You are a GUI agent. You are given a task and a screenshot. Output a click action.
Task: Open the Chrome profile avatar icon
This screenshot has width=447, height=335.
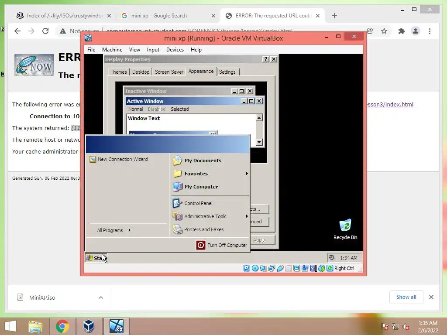pos(416,31)
